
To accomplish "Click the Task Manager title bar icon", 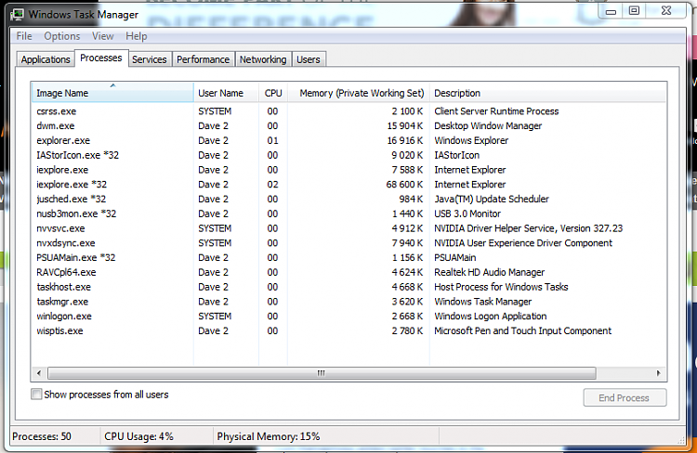I will 18,14.
